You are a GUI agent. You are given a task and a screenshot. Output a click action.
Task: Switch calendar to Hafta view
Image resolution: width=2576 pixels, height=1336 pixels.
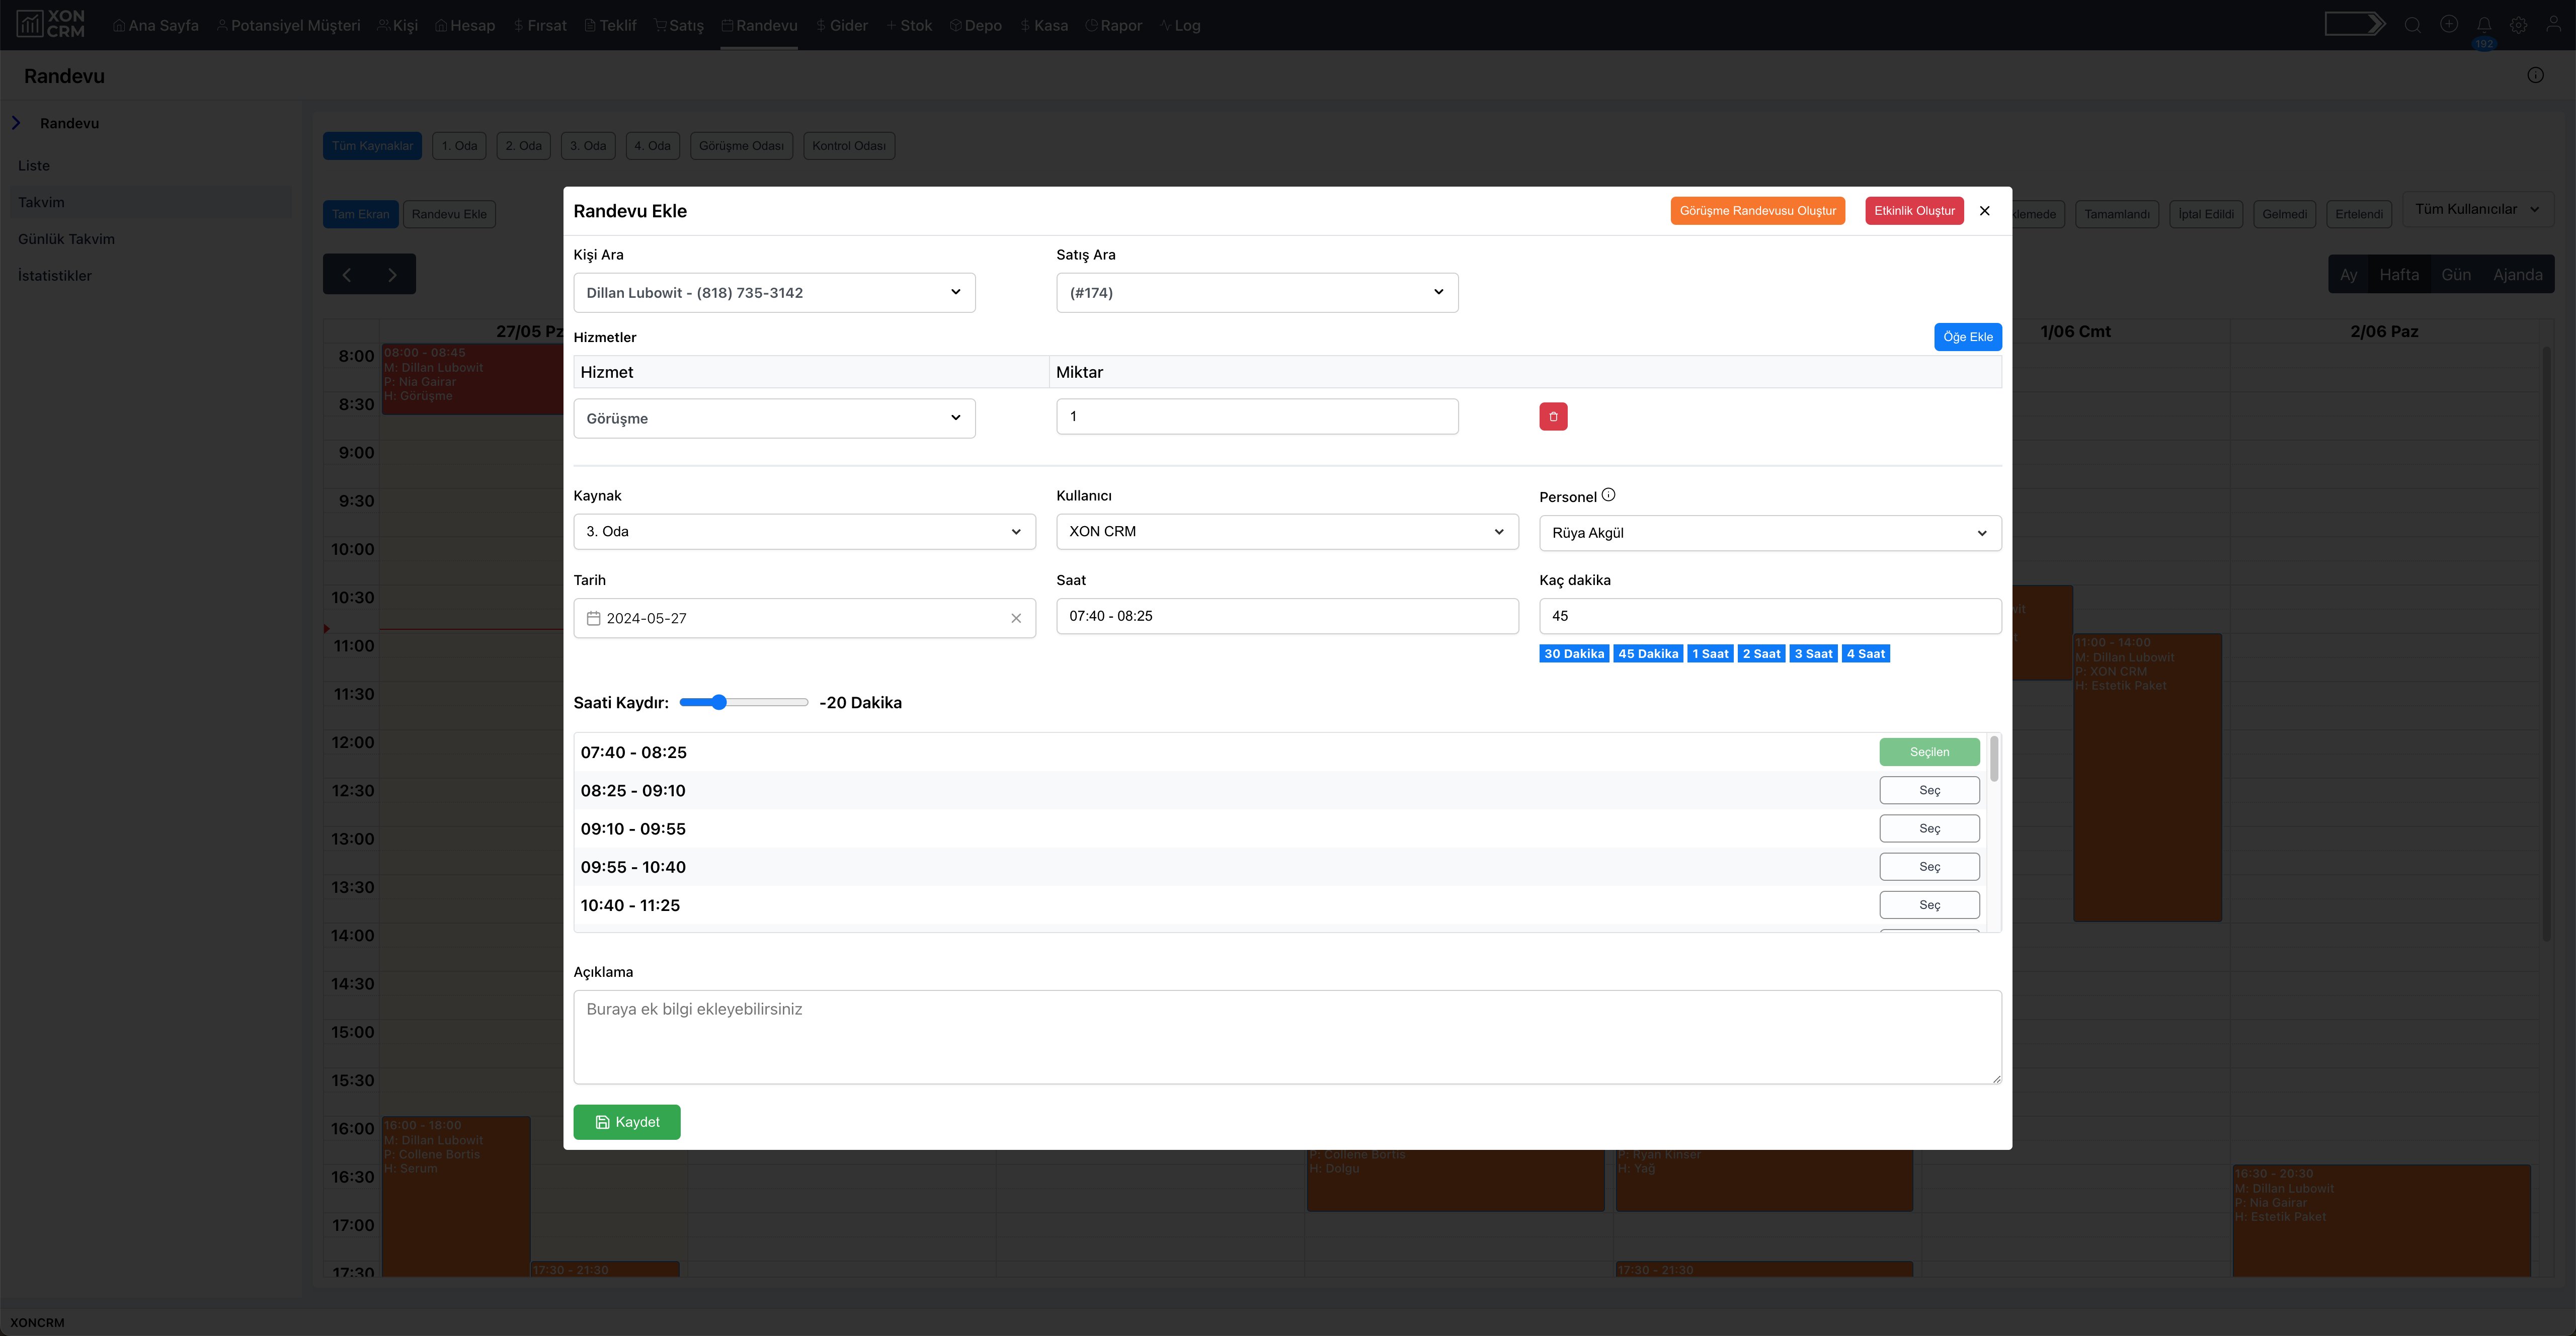tap(2398, 275)
